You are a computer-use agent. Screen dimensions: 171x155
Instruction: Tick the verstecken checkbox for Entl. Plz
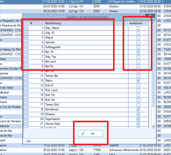[x=138, y=95]
